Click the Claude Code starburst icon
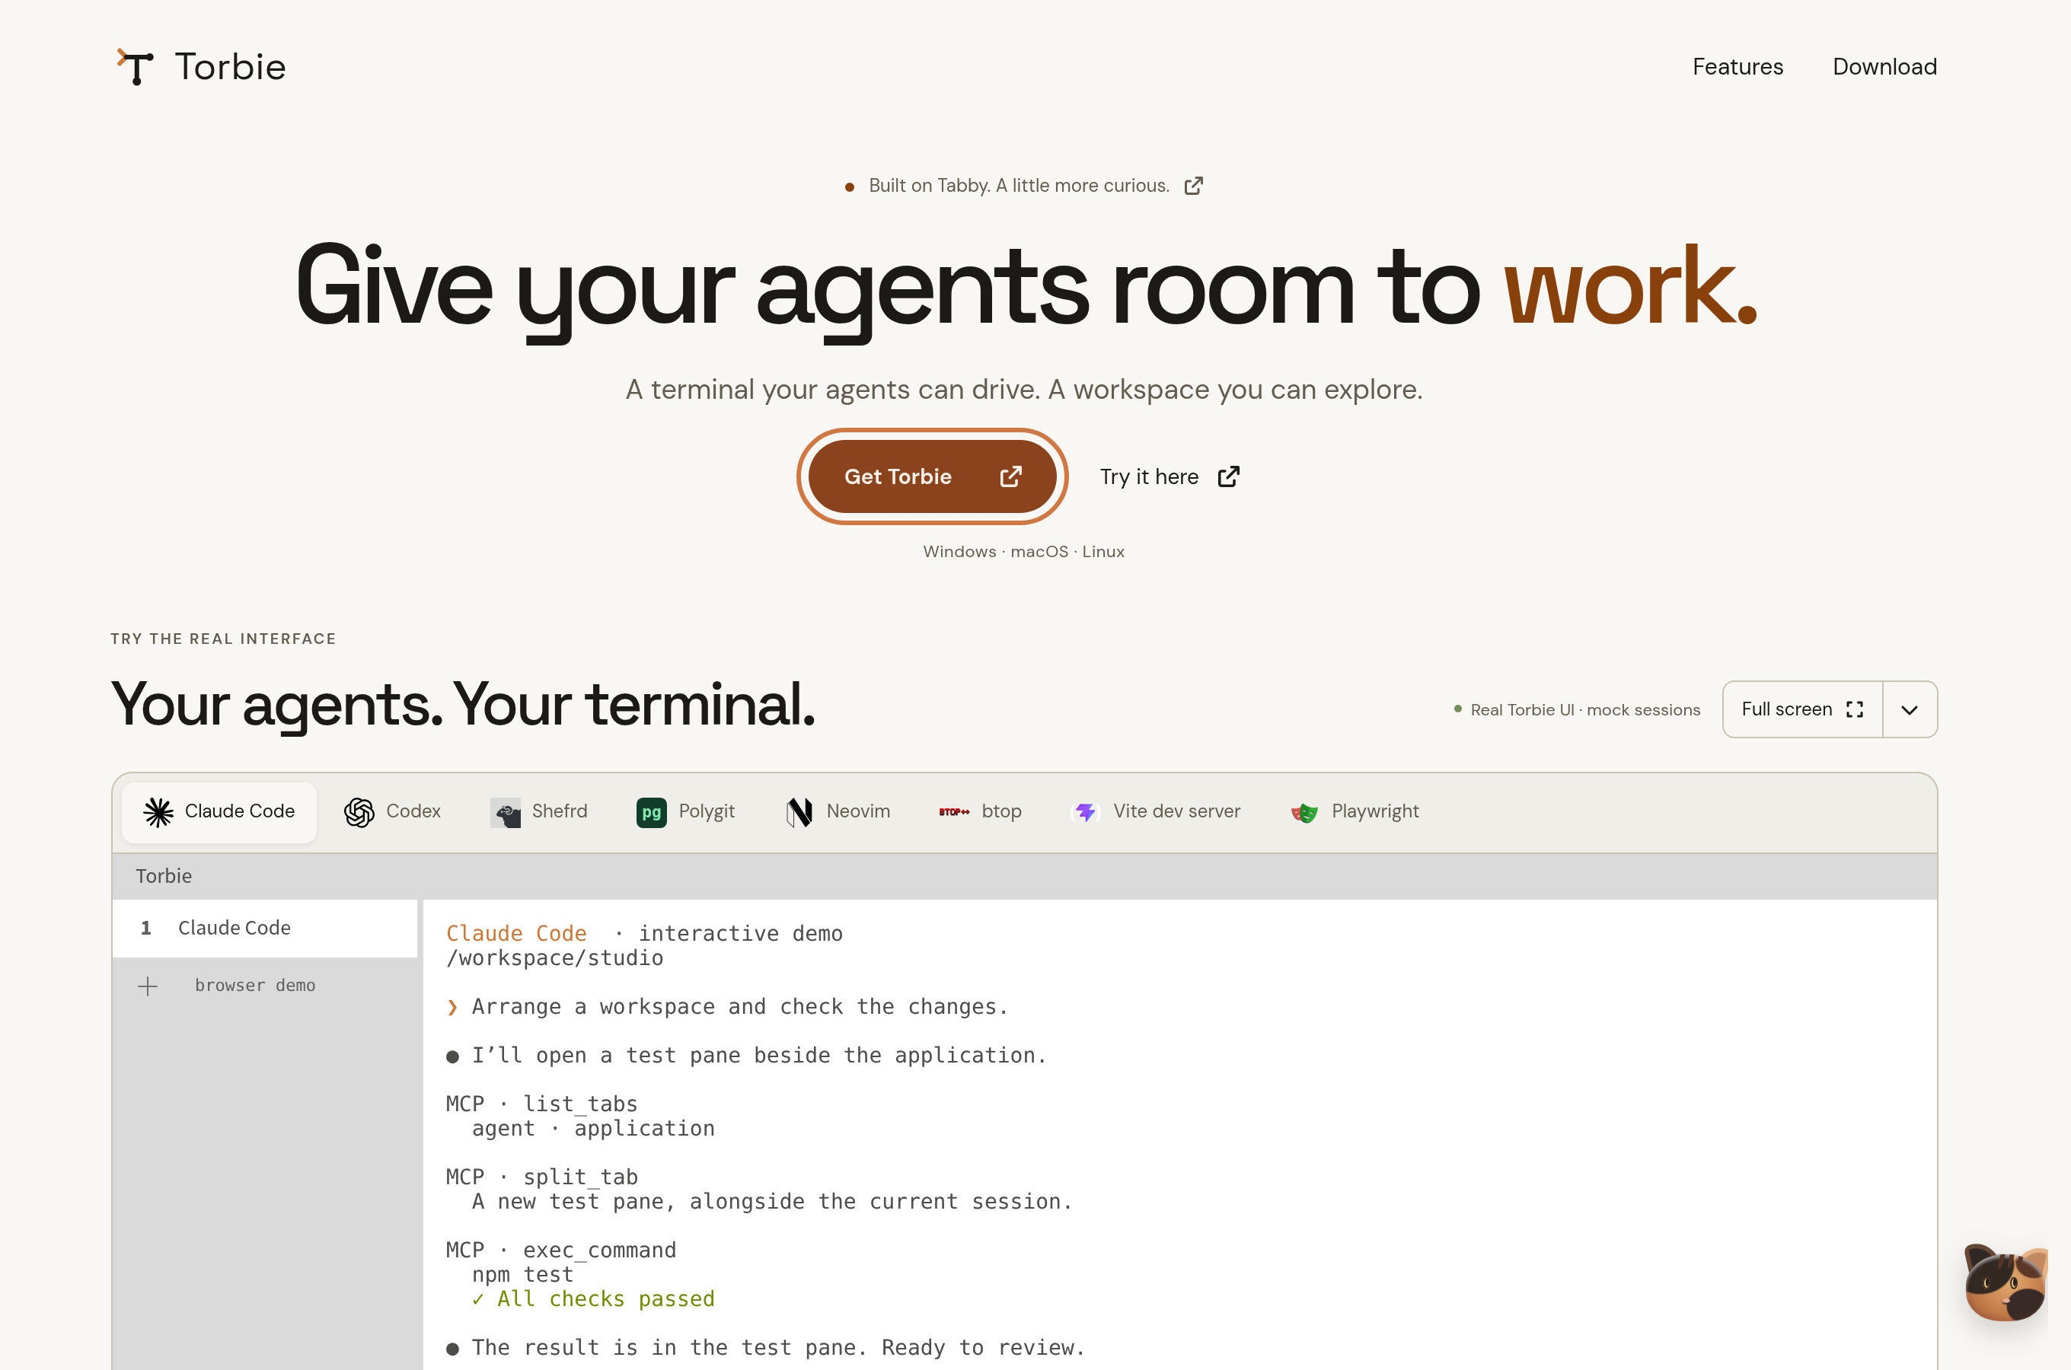Screen dimensions: 2071x1370 (x=158, y=811)
